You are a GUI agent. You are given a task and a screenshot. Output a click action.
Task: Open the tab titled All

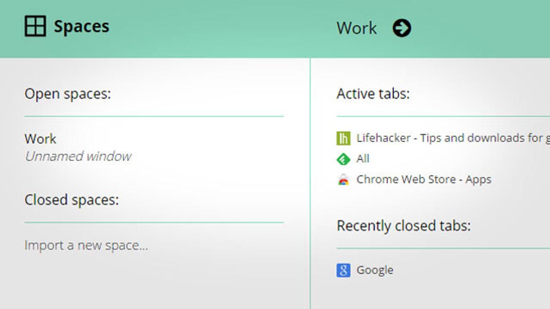[x=363, y=159]
